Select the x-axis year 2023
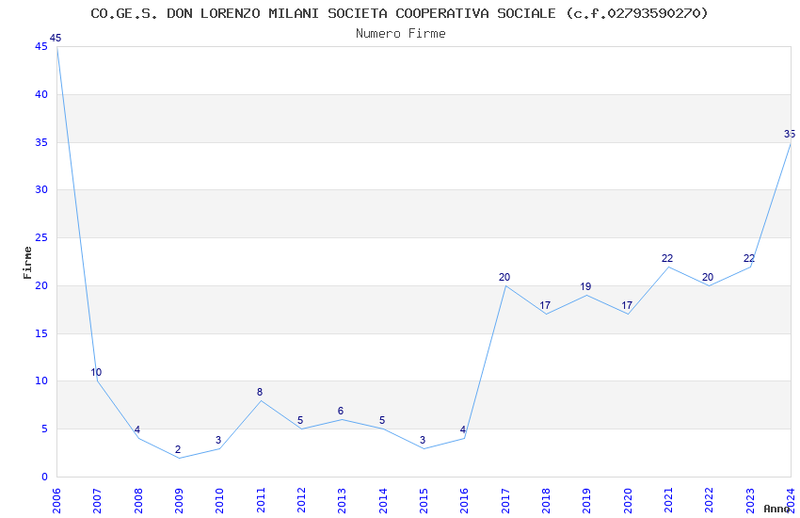The width and height of the screenshot is (800, 518). pos(750,501)
